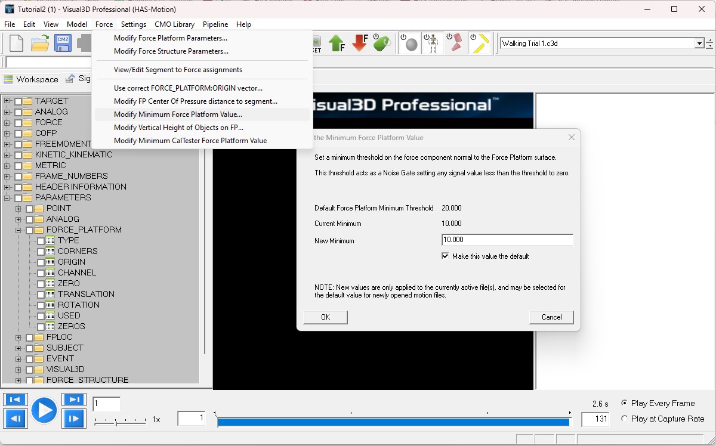Image resolution: width=716 pixels, height=446 pixels.
Task: Jump to the last frame
Action: pos(73,399)
